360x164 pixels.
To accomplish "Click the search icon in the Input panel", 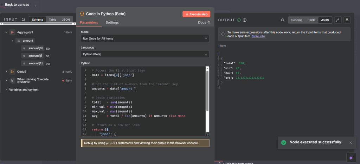I will [23, 20].
